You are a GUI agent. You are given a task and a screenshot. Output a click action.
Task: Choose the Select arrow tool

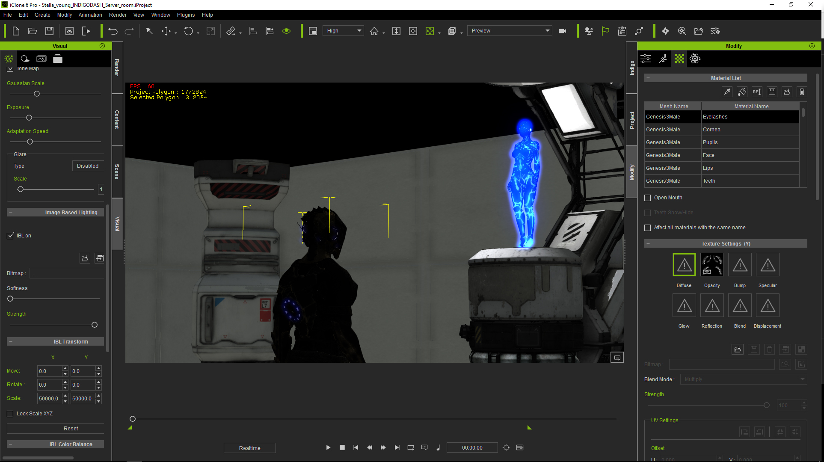pos(149,31)
